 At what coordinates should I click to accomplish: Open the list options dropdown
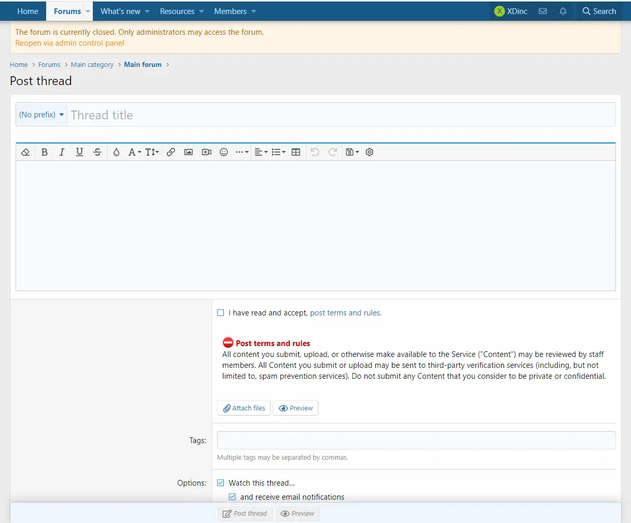click(278, 152)
